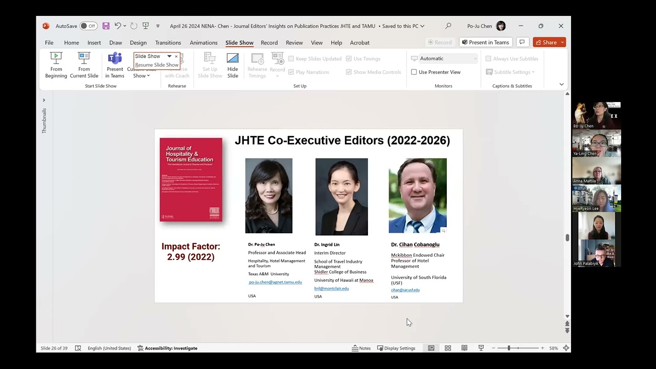Click Present in Teams top-right button
The width and height of the screenshot is (656, 369).
[485, 42]
